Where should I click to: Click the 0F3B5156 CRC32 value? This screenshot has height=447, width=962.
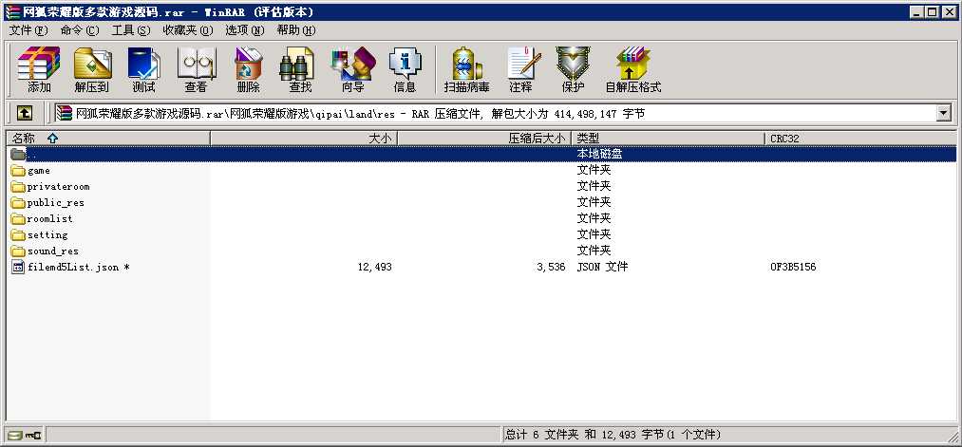[793, 268]
